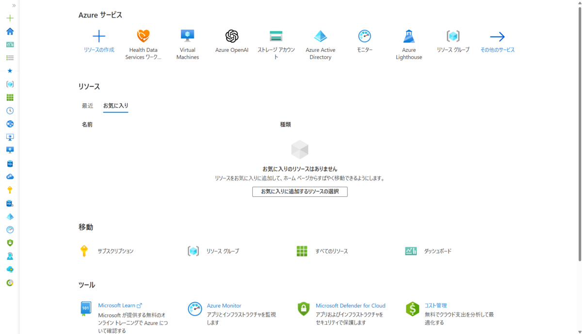582x334 pixels.
Task: Click リソースの作成 plus icon in Azure services
Action: click(x=99, y=36)
